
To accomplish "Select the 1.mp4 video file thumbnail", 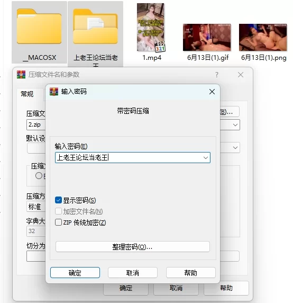I will (x=151, y=28).
